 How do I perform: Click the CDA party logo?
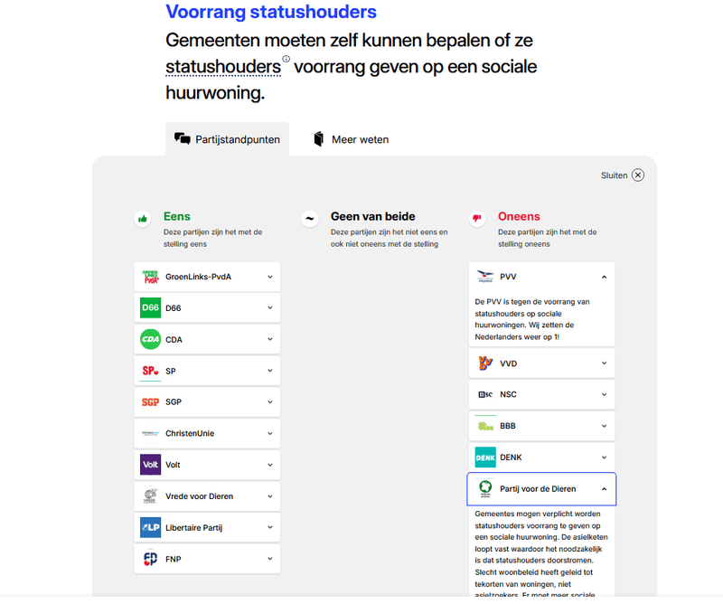[x=151, y=340]
